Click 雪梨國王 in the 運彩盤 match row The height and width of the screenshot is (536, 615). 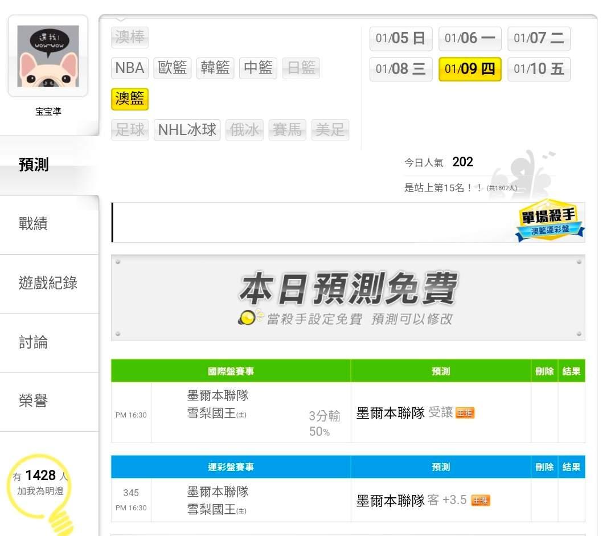[x=216, y=509]
